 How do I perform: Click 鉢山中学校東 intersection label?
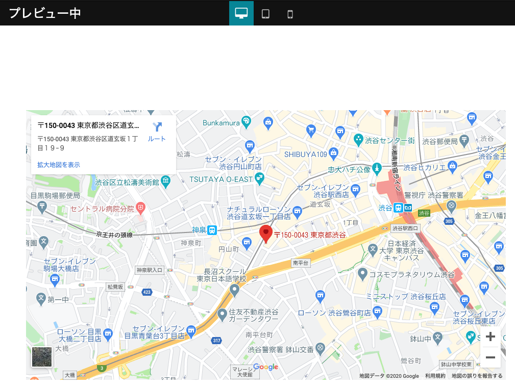456,365
